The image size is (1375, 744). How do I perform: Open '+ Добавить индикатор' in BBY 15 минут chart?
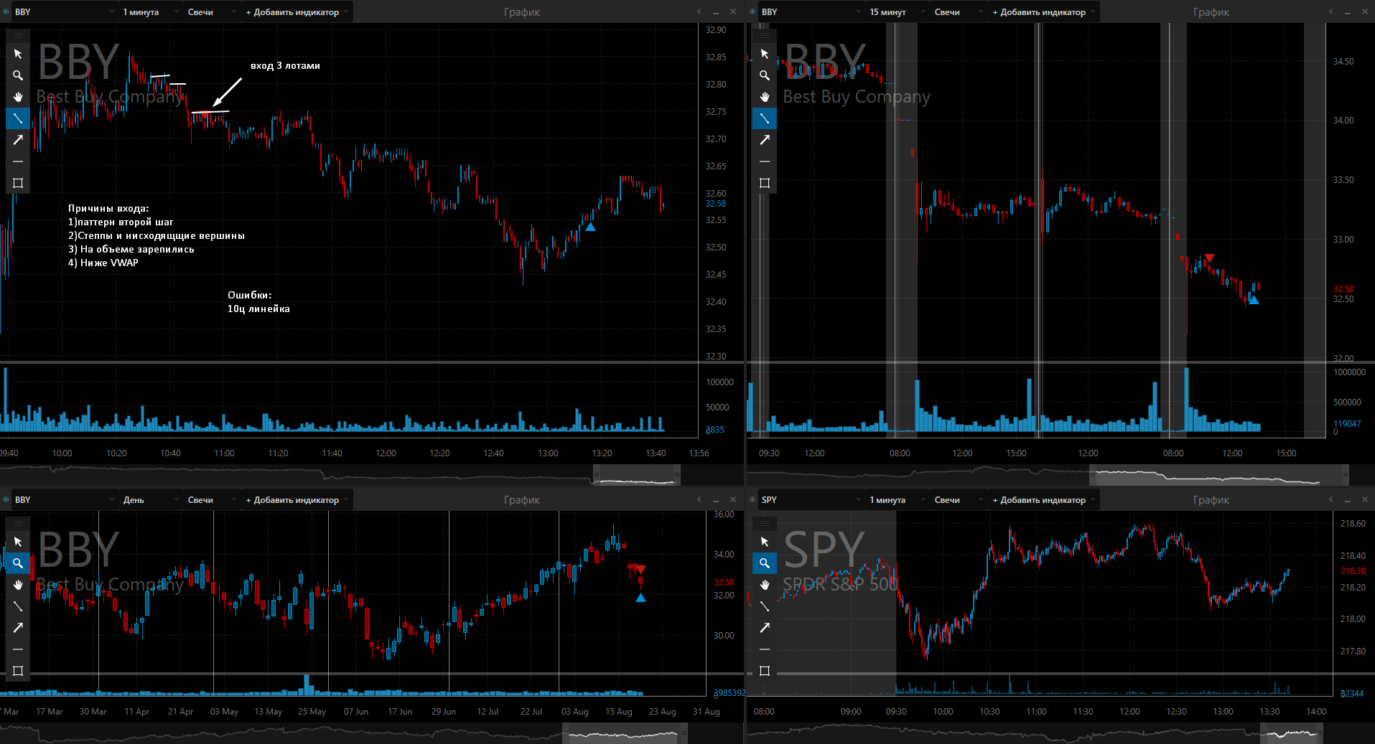[x=1043, y=12]
